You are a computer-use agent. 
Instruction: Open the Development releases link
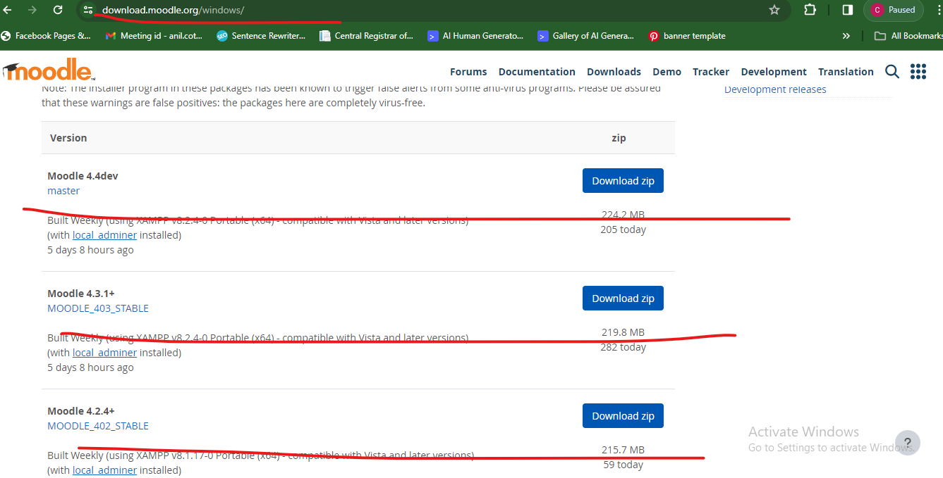pyautogui.click(x=775, y=89)
